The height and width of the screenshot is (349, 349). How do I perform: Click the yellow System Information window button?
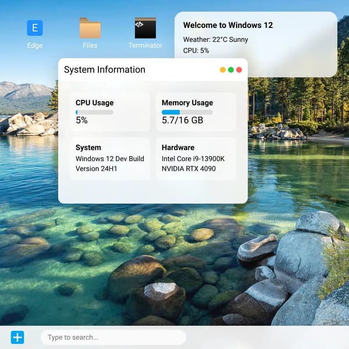[223, 70]
